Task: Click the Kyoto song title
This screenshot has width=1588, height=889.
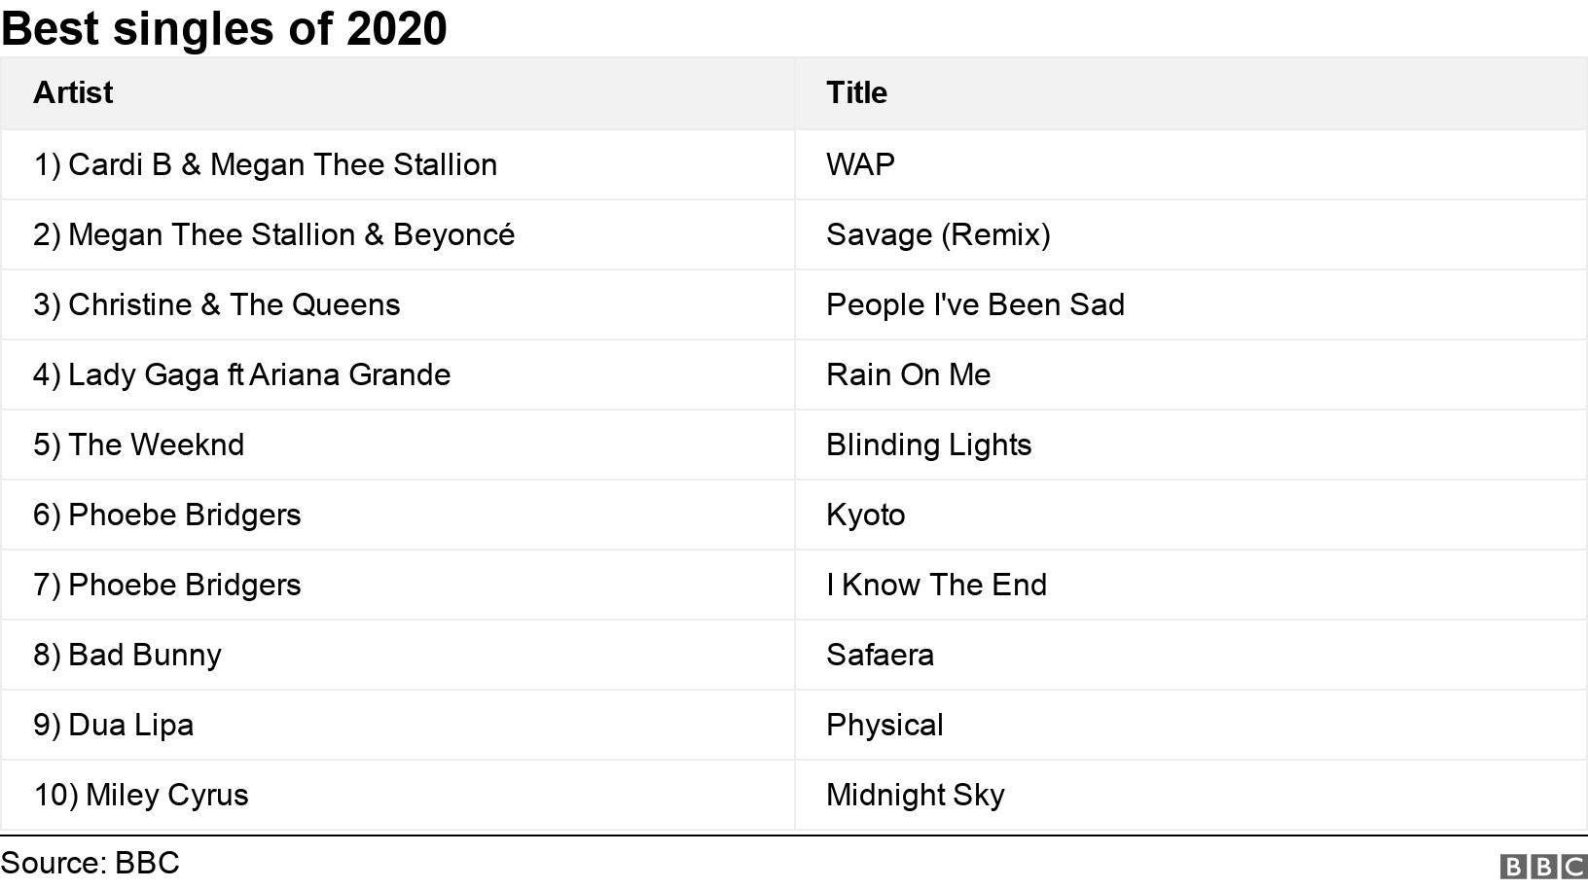Action: [x=865, y=515]
